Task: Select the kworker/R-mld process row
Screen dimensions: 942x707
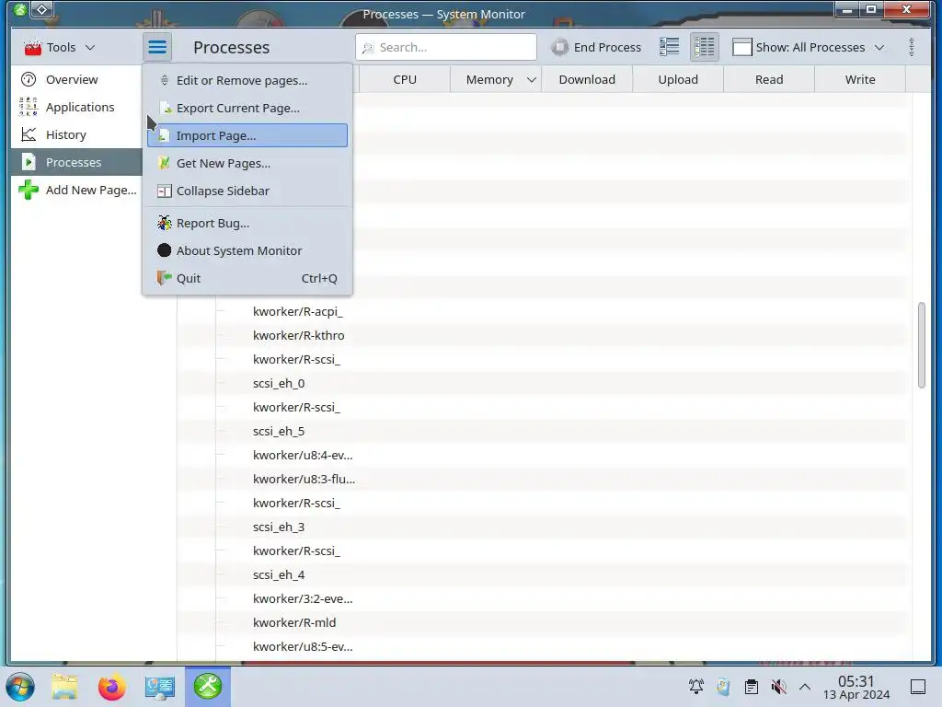Action: [542, 623]
